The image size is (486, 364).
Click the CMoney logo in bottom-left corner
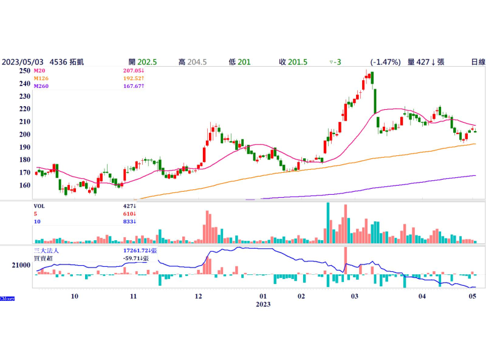tap(7, 298)
